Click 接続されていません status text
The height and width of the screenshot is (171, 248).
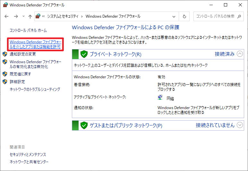coord(215,125)
